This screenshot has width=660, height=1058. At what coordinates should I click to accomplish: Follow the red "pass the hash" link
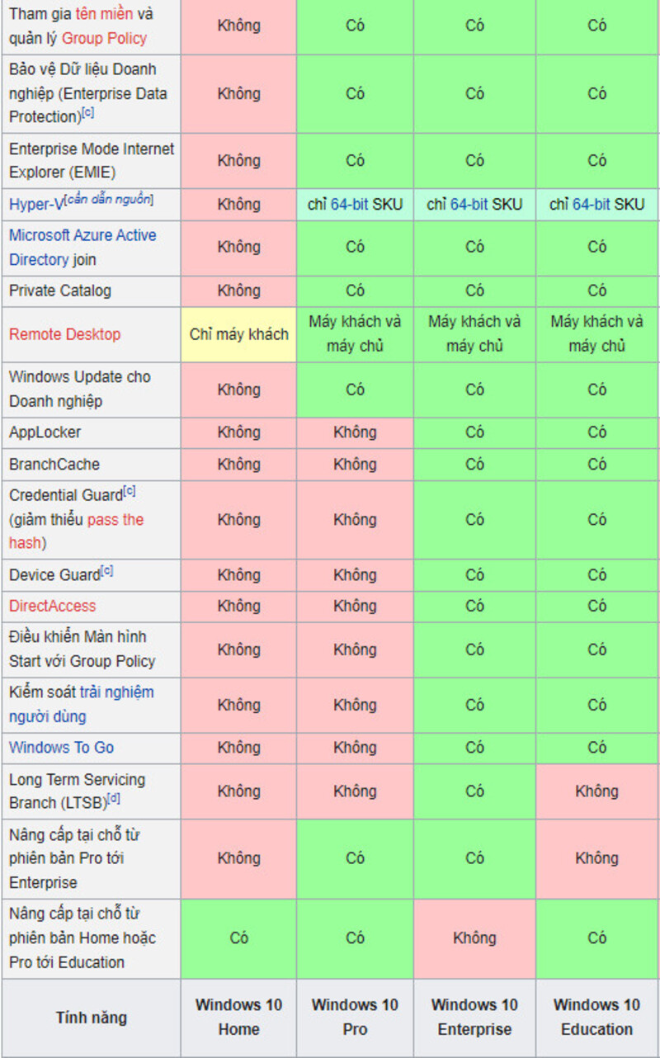[x=77, y=531]
